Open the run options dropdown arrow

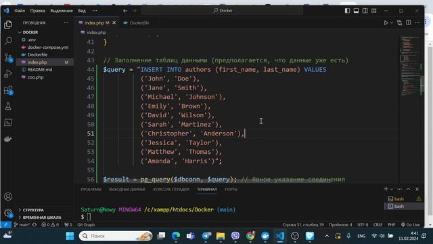click(392, 23)
